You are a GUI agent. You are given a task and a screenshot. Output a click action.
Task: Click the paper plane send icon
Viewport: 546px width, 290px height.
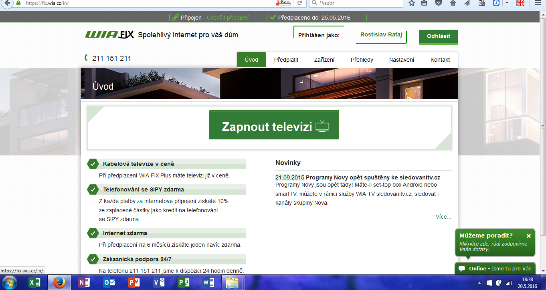click(467, 3)
